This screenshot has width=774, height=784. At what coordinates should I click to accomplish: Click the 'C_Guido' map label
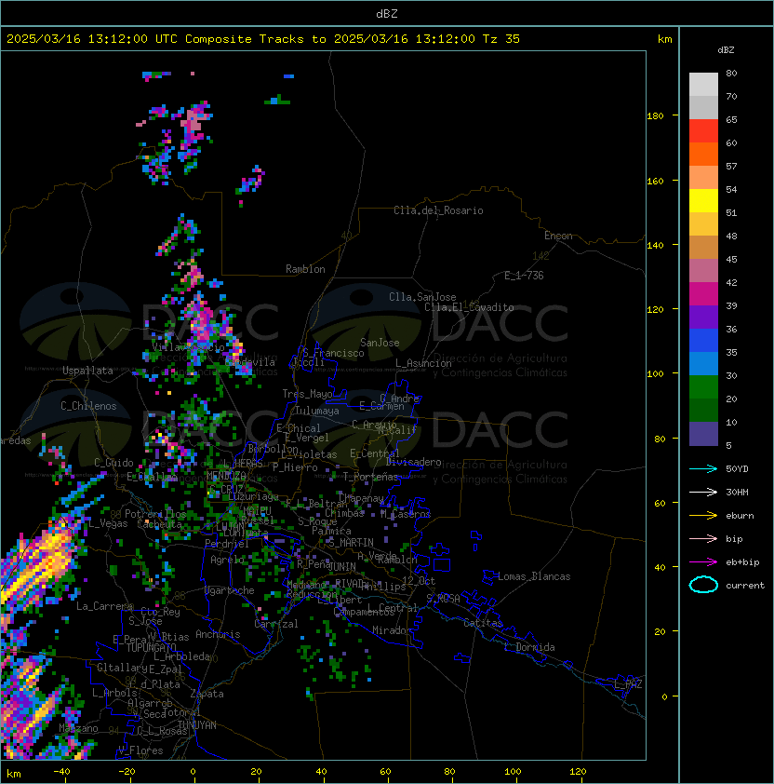coord(113,463)
